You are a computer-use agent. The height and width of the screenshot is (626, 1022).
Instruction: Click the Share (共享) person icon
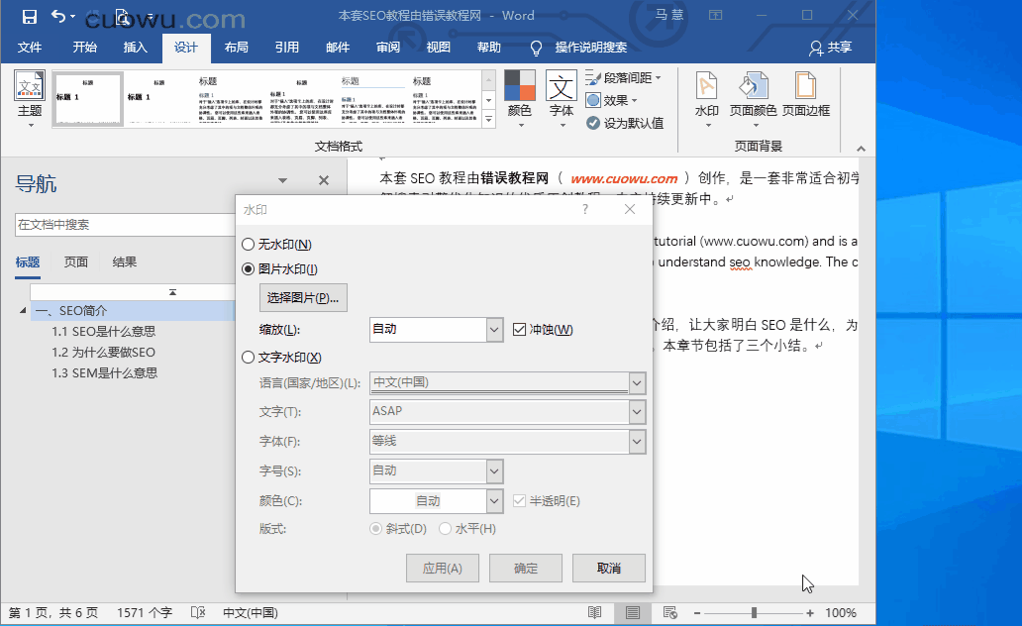(x=816, y=48)
